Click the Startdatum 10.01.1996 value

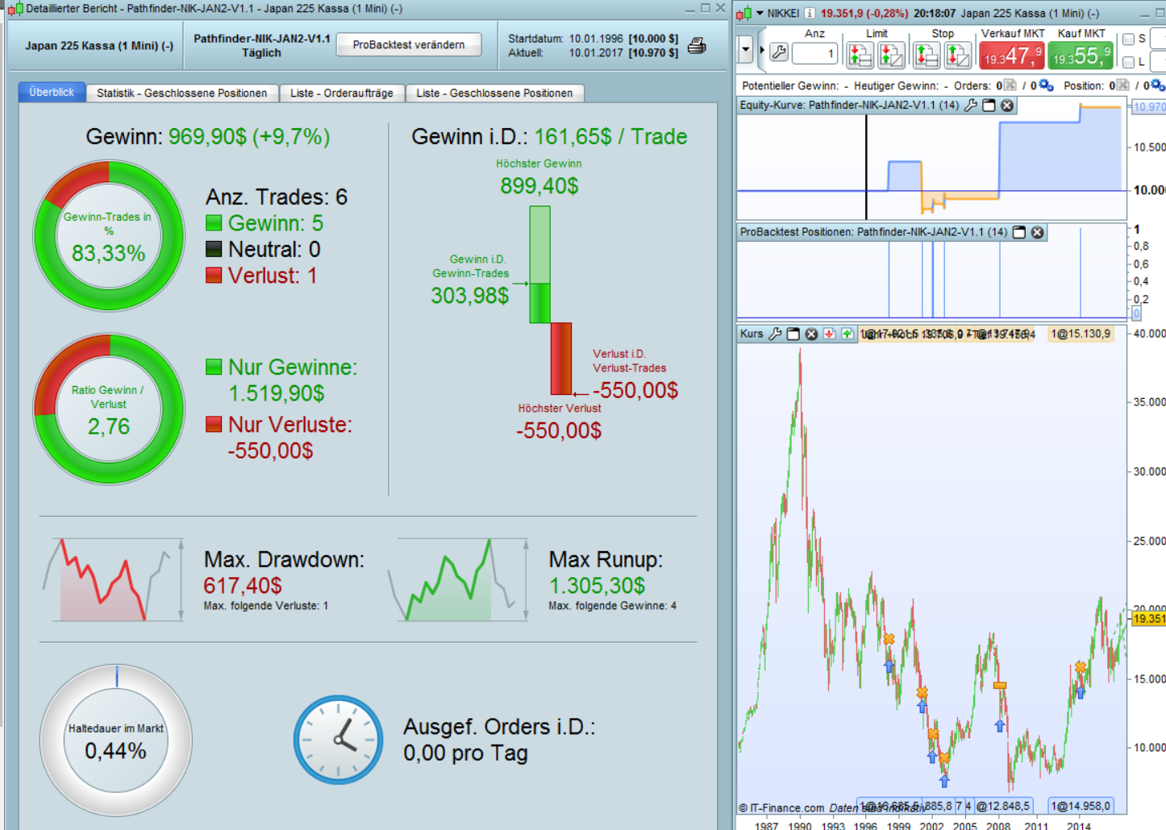click(x=597, y=39)
